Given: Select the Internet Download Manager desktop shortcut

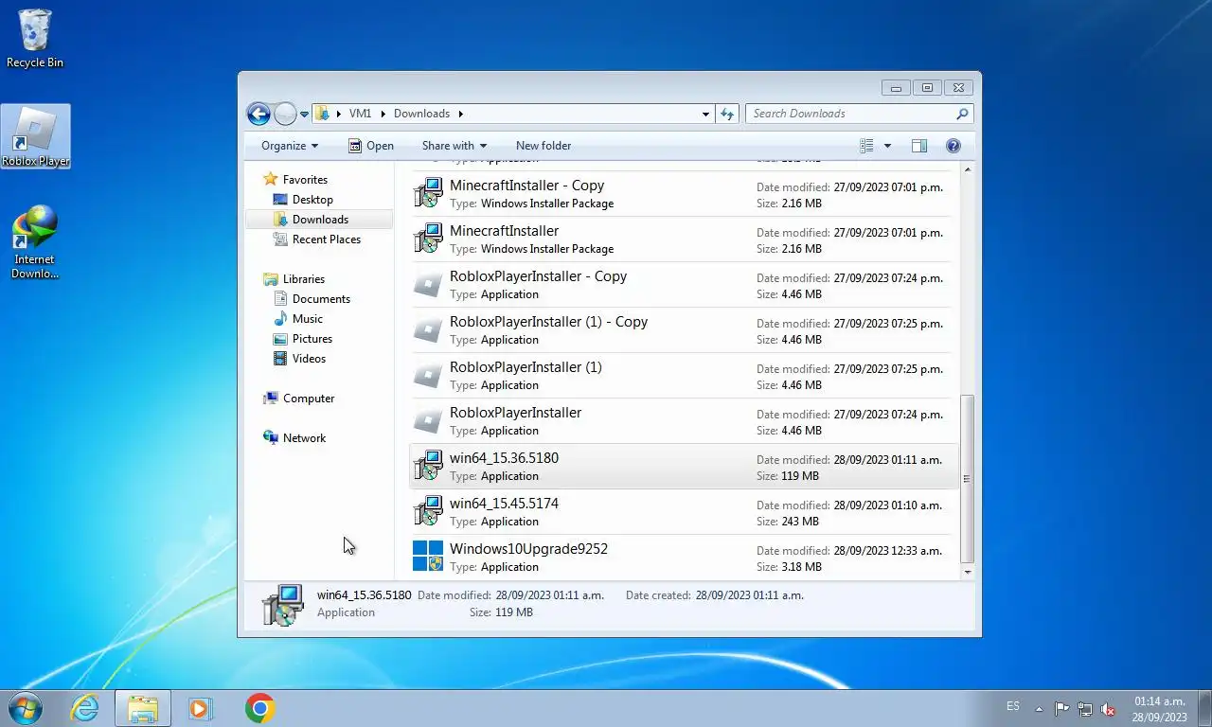Looking at the screenshot, I should (35, 242).
